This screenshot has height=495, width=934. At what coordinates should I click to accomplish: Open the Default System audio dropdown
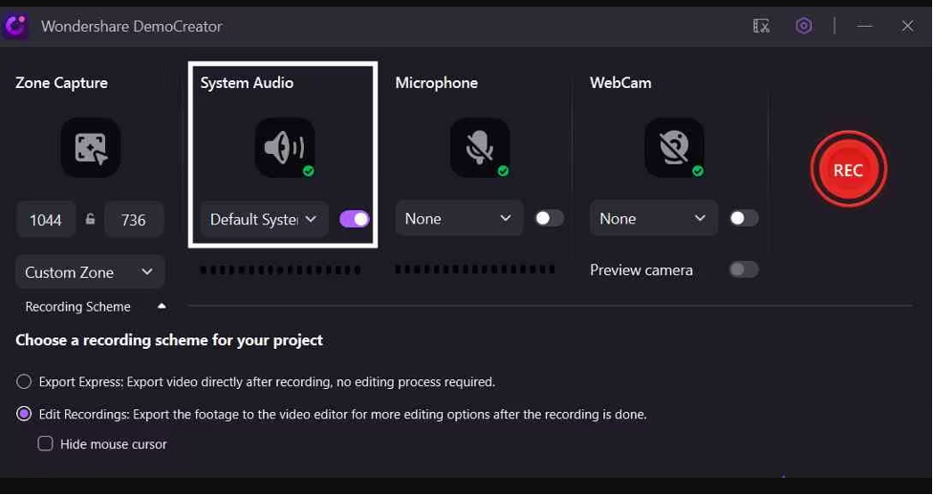(264, 219)
